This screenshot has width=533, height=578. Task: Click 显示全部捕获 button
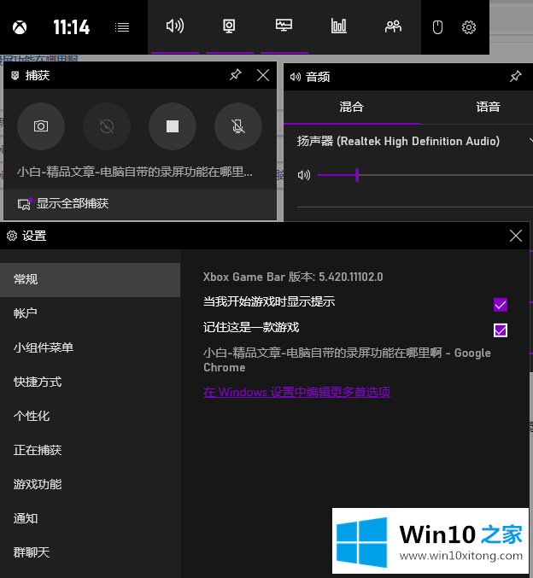point(72,204)
